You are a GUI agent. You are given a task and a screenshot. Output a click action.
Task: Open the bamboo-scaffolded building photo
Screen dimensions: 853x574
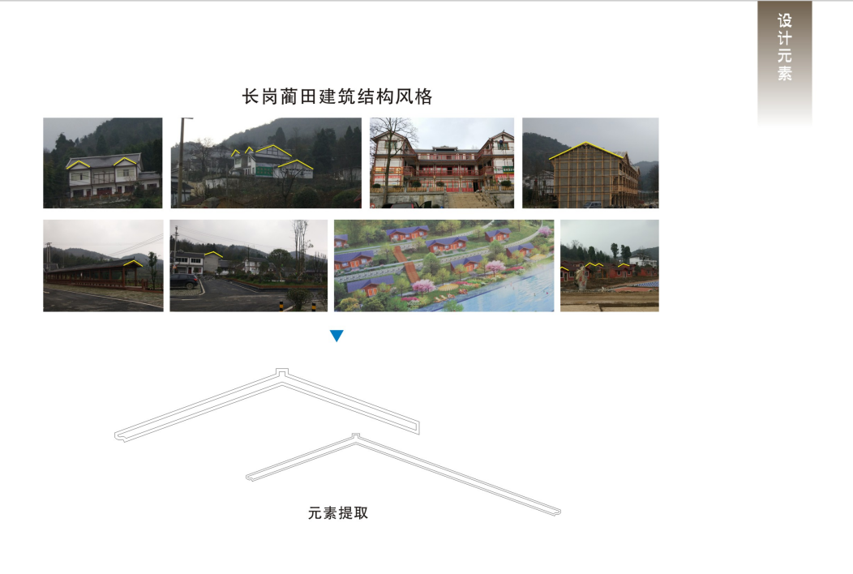coord(589,163)
